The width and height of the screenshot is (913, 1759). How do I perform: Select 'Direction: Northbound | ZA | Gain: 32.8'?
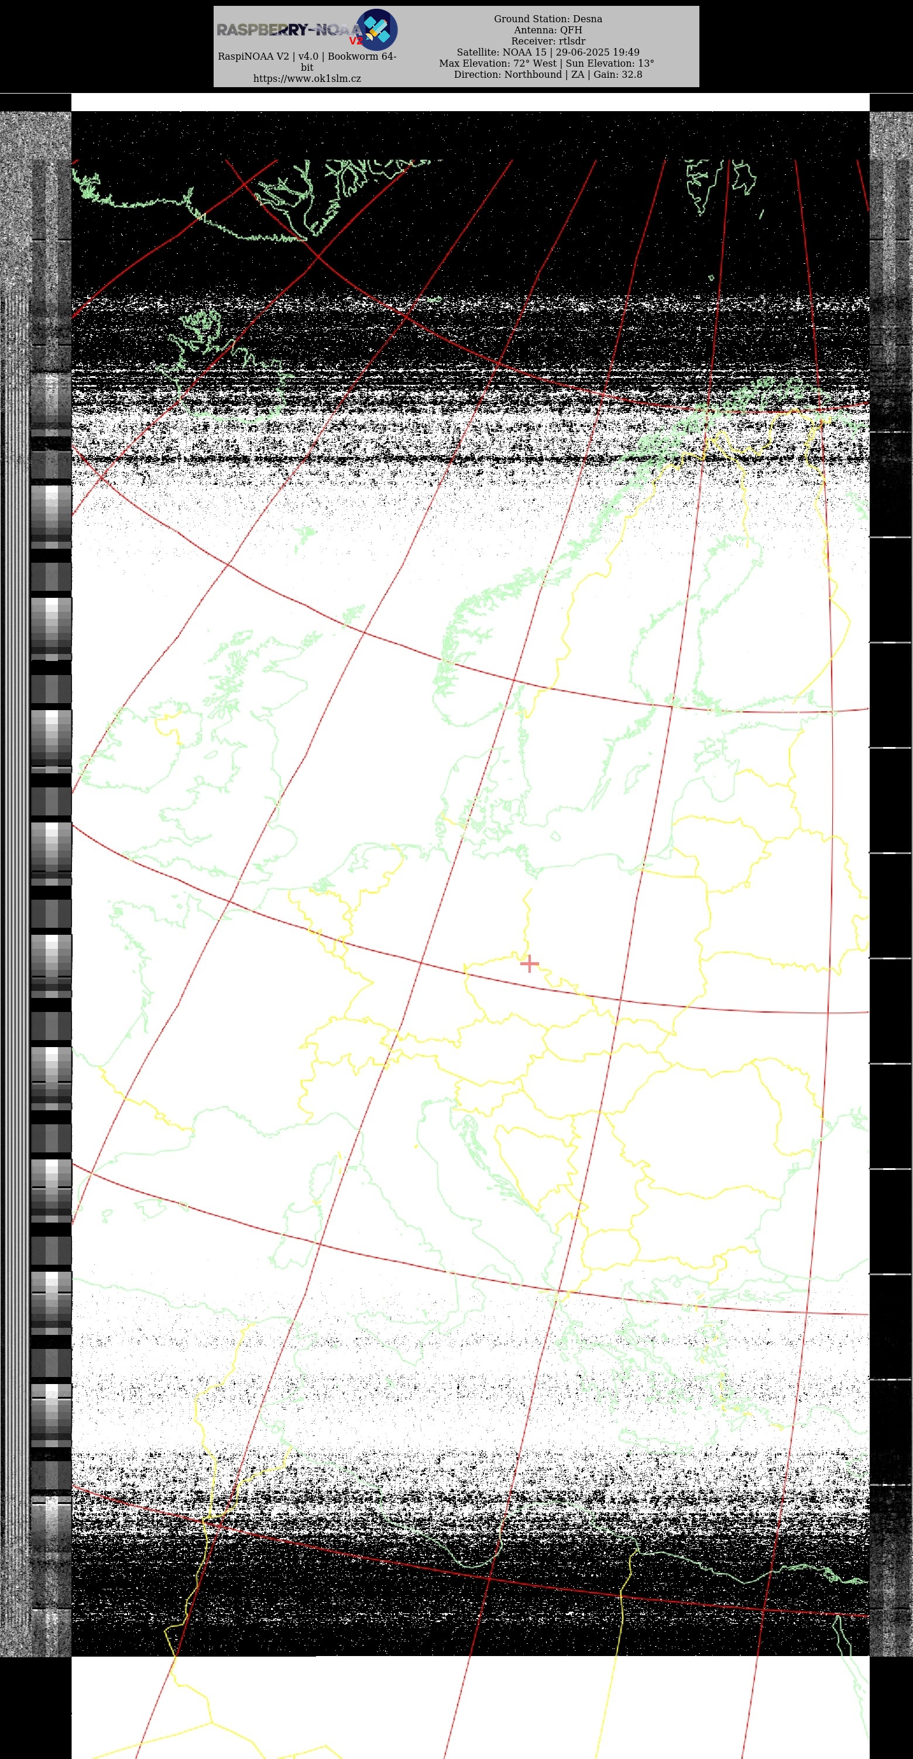548,74
